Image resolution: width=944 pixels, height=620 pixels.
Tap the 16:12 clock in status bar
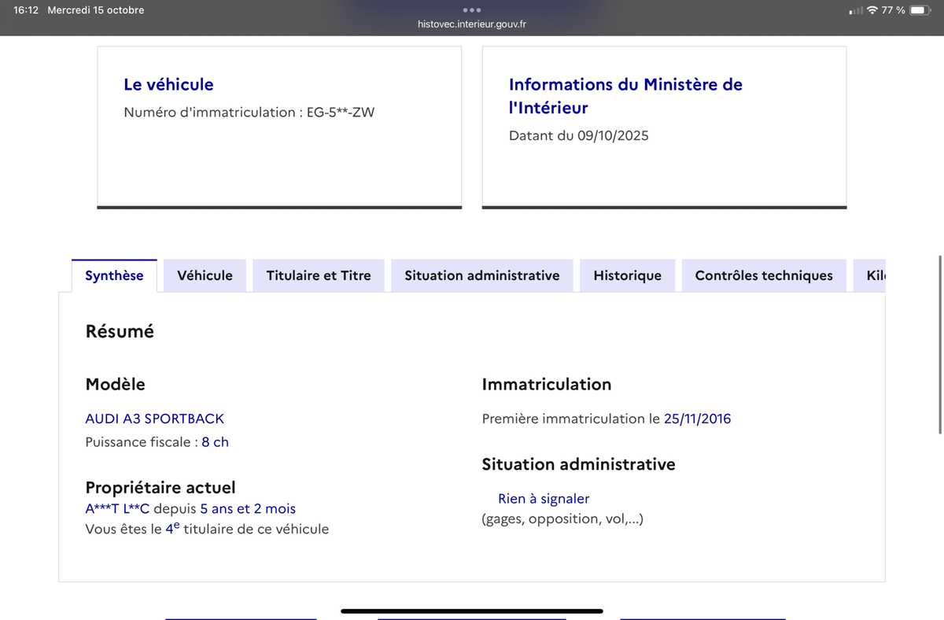[x=26, y=10]
